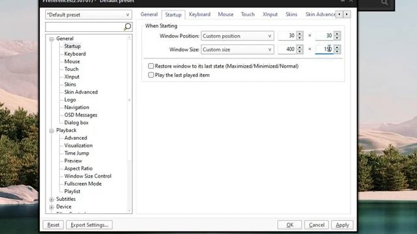The width and height of the screenshot is (417, 234).
Task: Select Window Size Control in tree
Action: click(88, 176)
